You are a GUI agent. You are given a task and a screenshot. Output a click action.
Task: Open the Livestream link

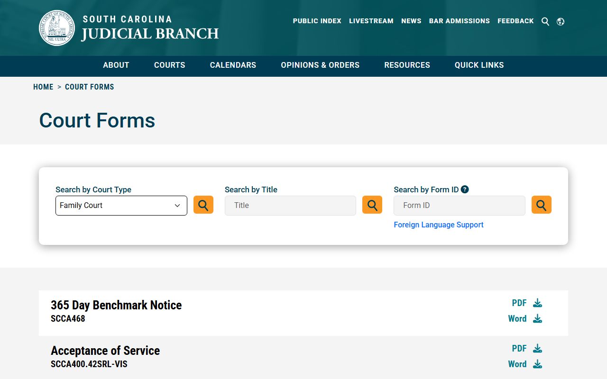point(371,21)
